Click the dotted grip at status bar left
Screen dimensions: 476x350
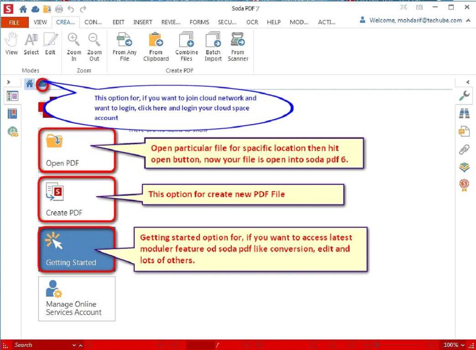[x=5, y=345]
